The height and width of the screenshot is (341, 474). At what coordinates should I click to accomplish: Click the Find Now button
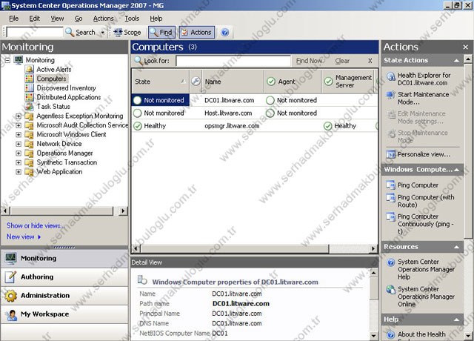[x=309, y=61]
